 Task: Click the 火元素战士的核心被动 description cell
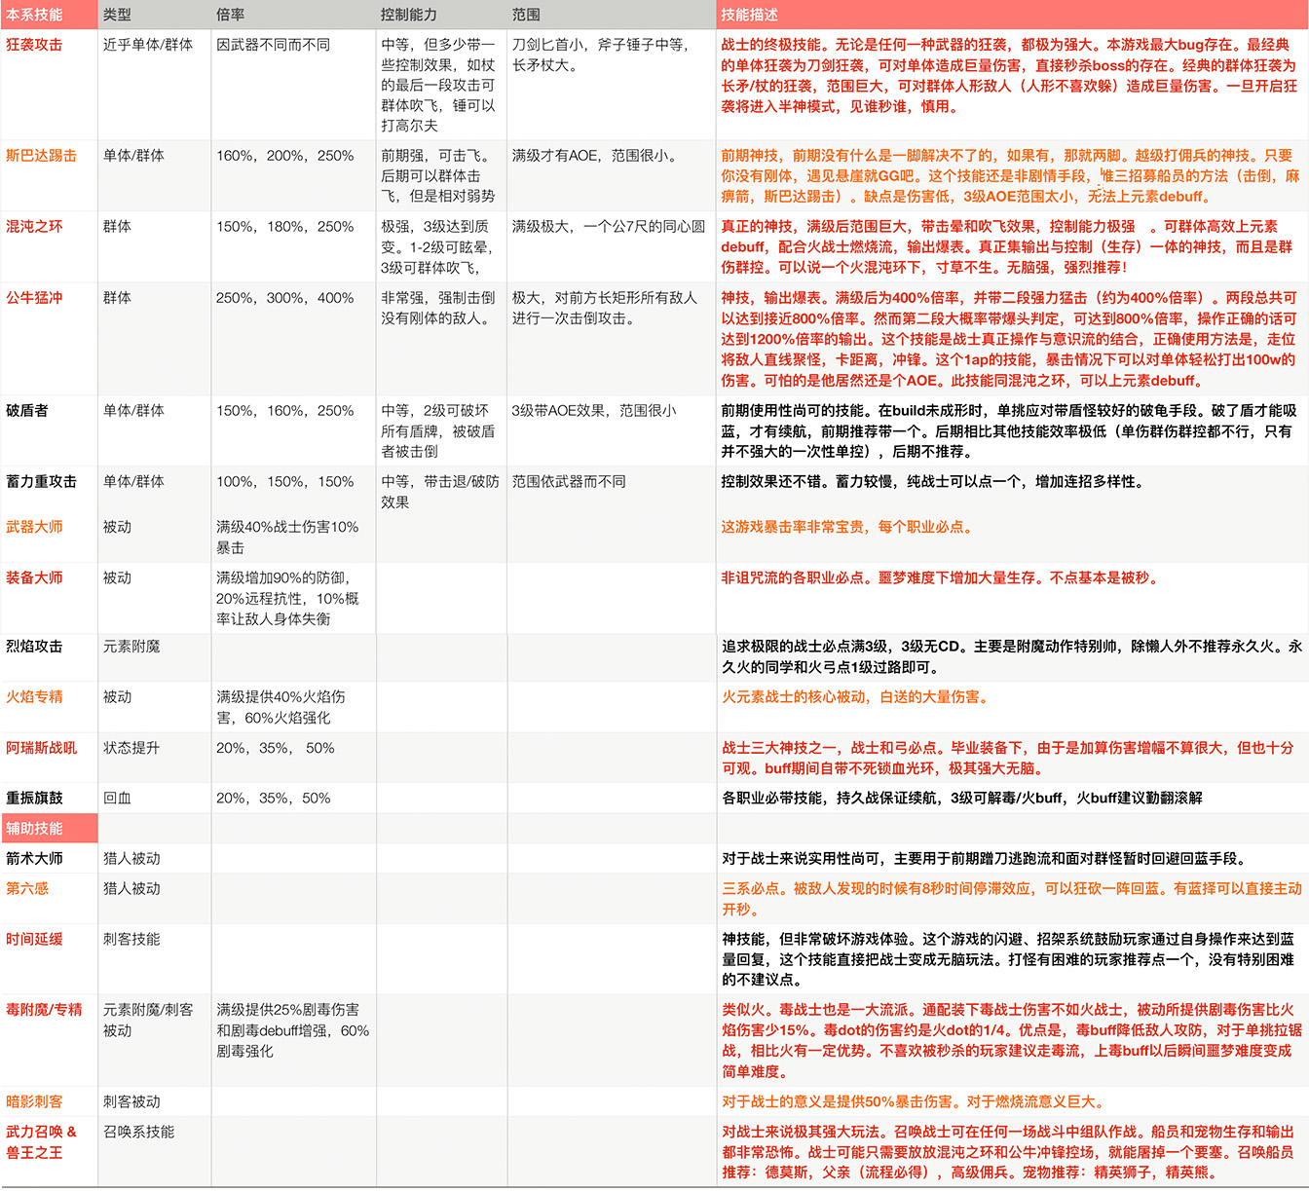click(x=1012, y=707)
